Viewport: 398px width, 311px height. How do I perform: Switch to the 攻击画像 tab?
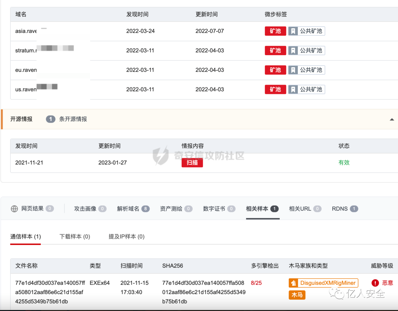86,208
